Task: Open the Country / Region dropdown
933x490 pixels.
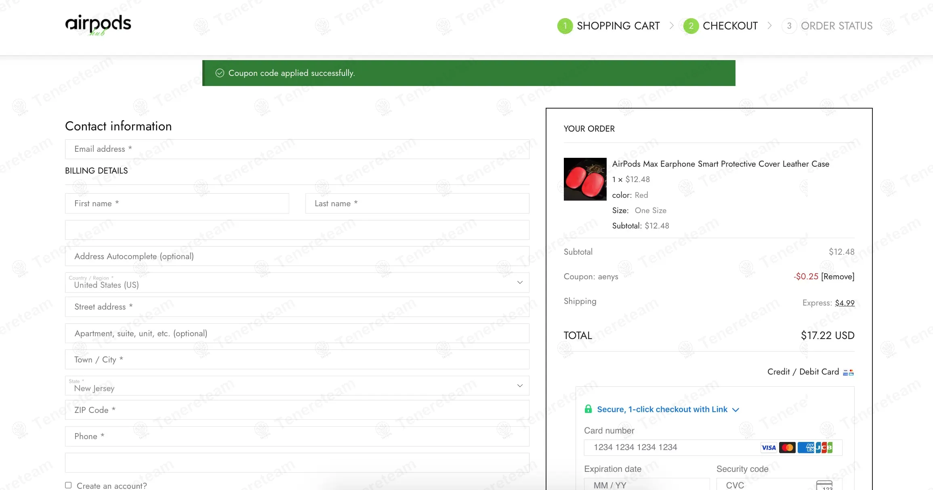Action: click(297, 283)
